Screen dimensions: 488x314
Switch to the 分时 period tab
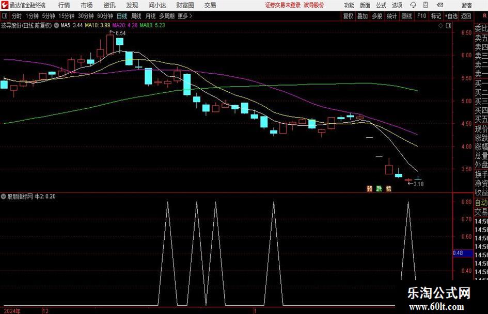coord(17,16)
